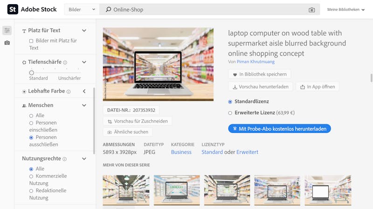Viewport: 373px width, 209px height.
Task: Collapse the Tiefenschärfe section
Action: click(x=84, y=62)
